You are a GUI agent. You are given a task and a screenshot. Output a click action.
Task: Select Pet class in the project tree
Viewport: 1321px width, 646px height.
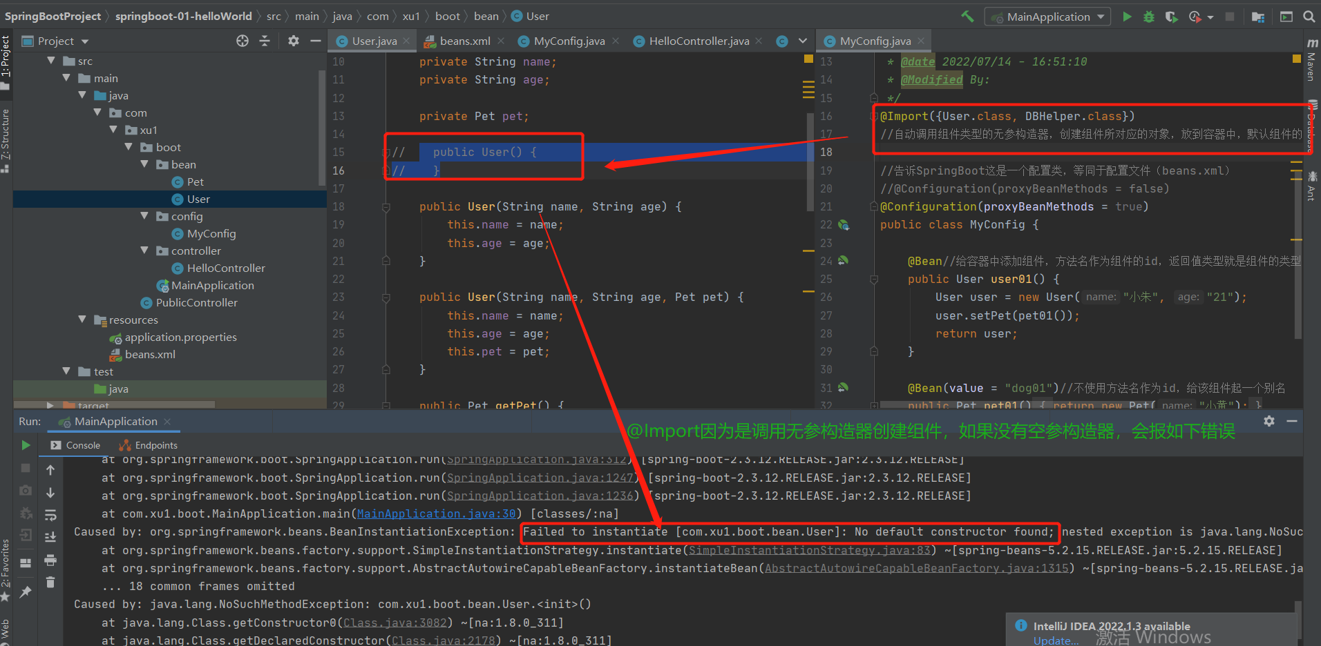[195, 182]
